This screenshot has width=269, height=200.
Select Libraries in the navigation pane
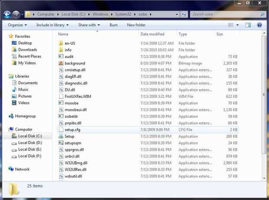[x=22, y=76]
